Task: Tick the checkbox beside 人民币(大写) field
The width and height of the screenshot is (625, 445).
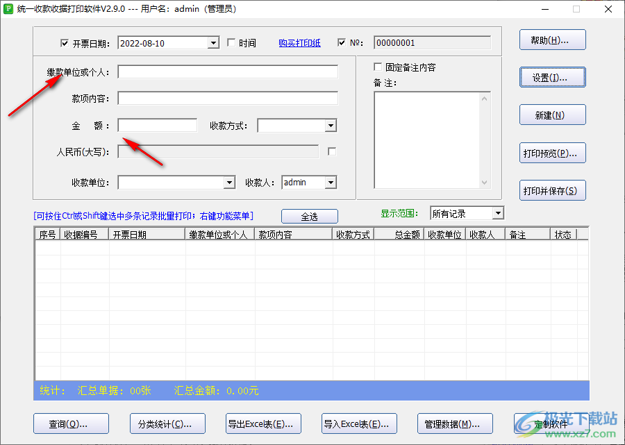Action: 332,151
